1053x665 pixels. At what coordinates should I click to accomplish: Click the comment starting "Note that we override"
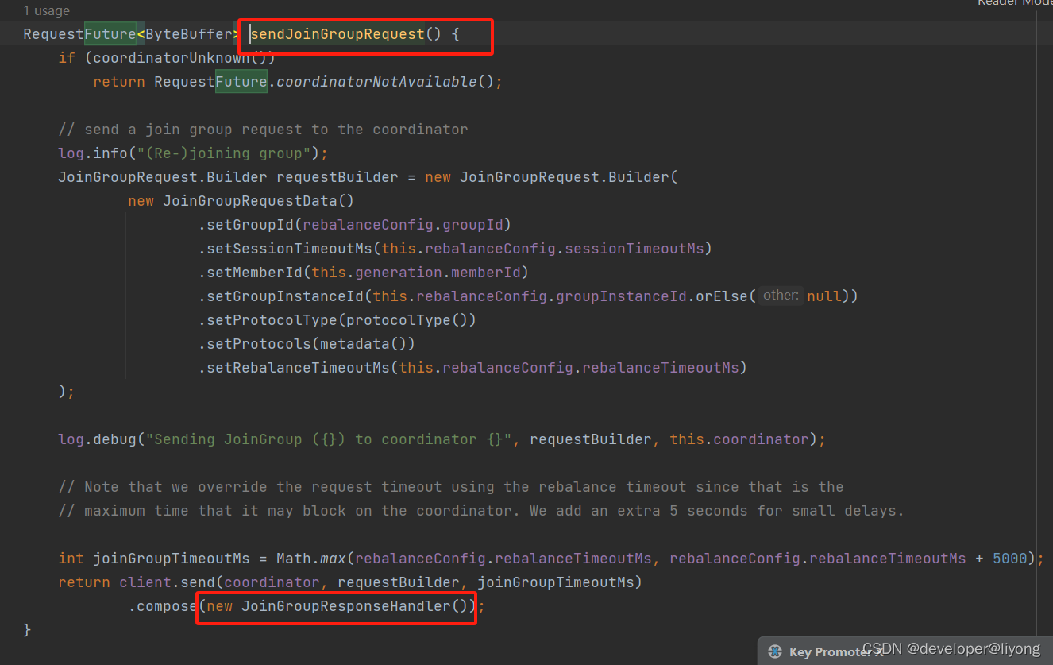[451, 487]
